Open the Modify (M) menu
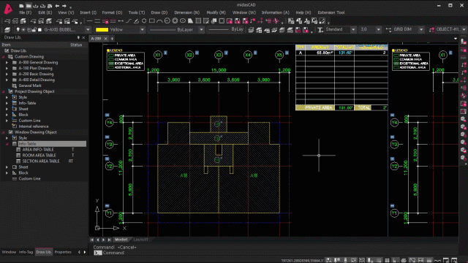Viewport: 468px width, 263px height. pos(216,12)
